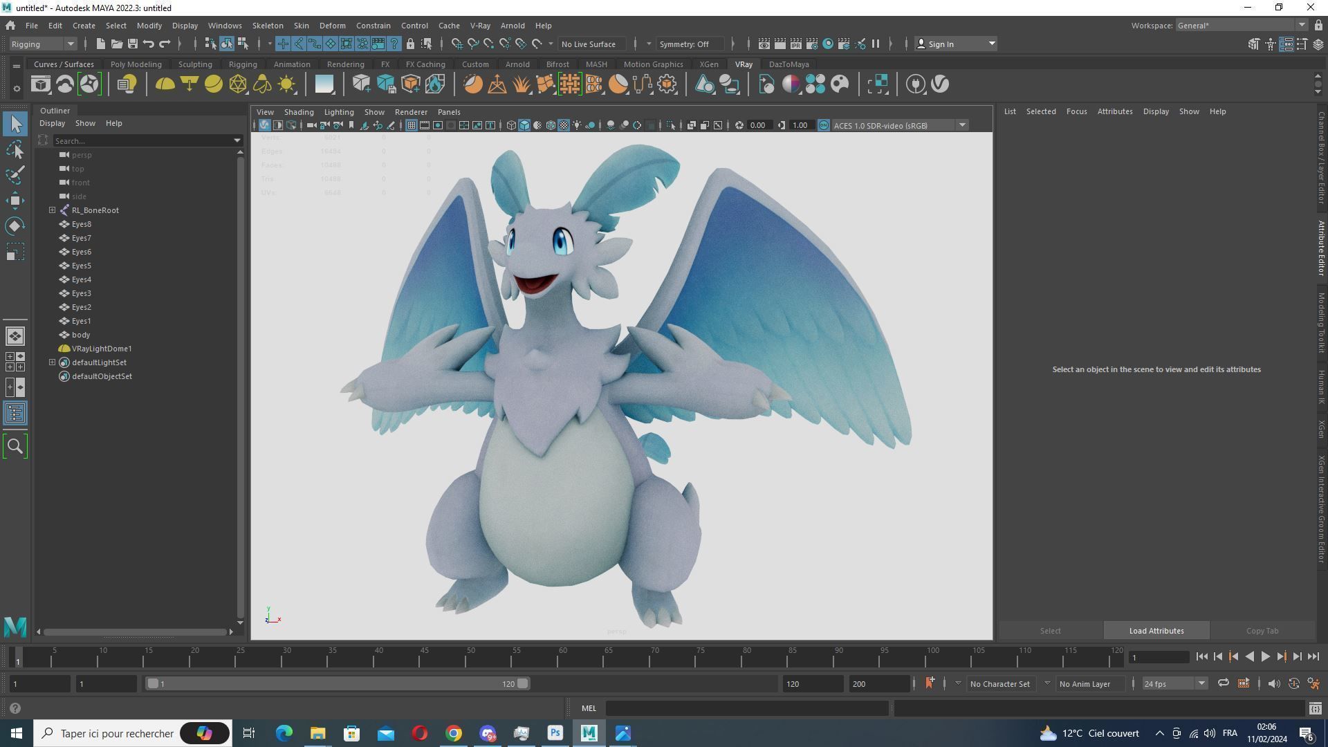1328x747 pixels.
Task: Expand the RL_BoneRoot node in Outliner
Action: pos(52,210)
